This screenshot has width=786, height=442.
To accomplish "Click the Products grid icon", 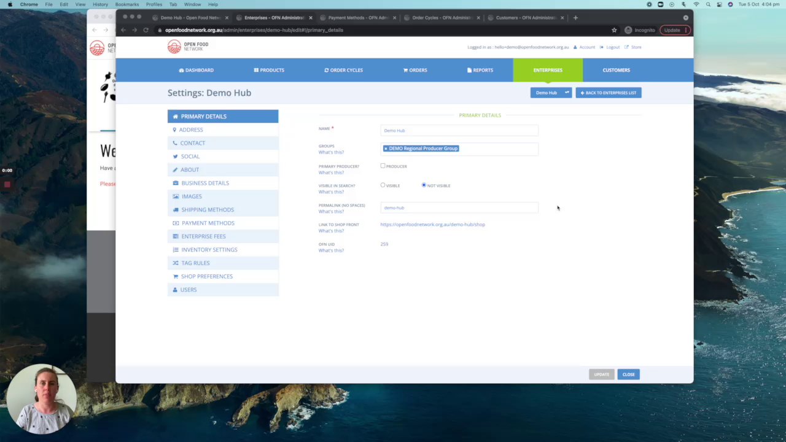I will pyautogui.click(x=256, y=70).
